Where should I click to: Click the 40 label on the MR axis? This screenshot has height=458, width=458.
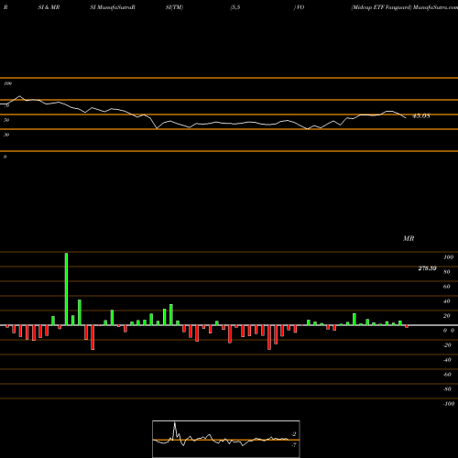click(x=447, y=301)
